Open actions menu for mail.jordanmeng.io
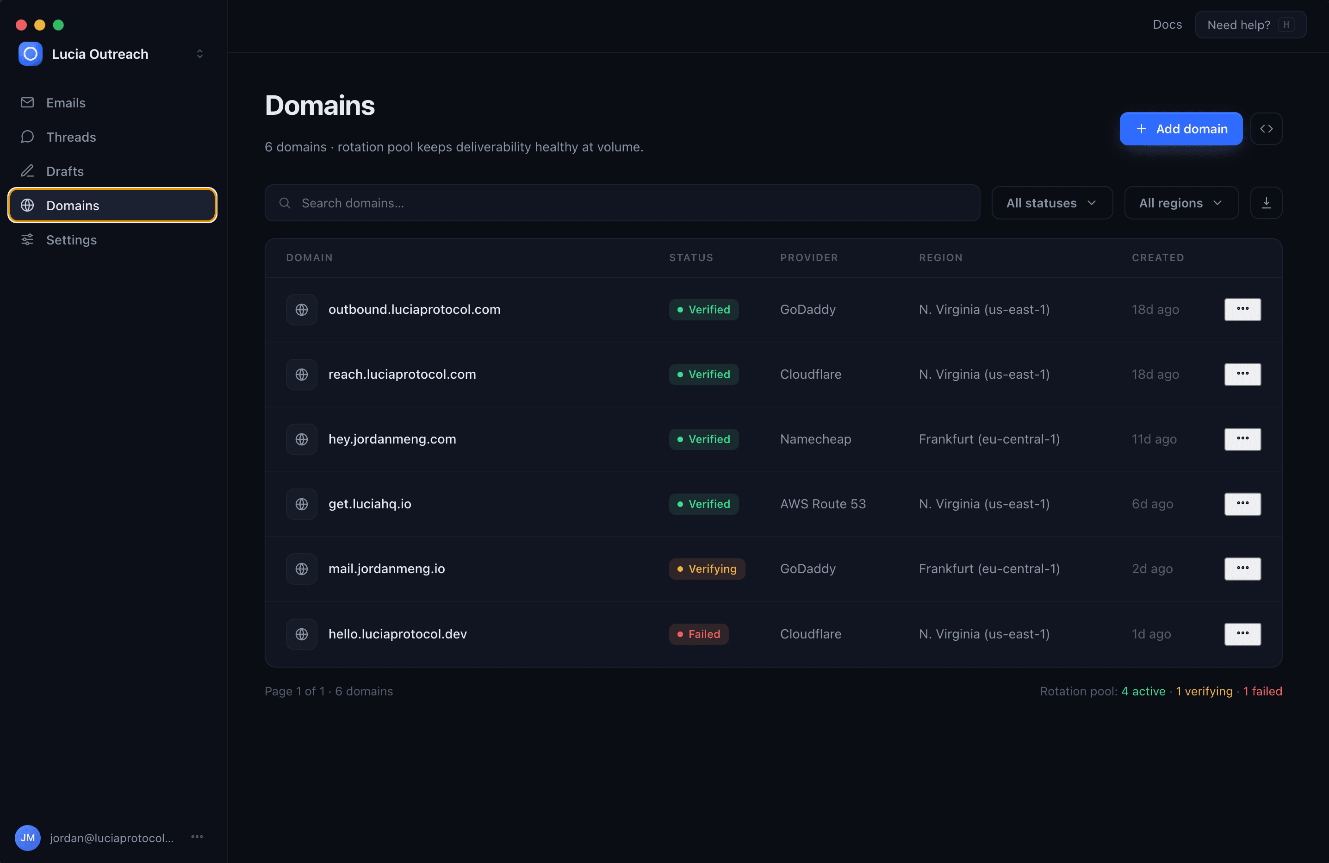The height and width of the screenshot is (863, 1329). (1242, 568)
